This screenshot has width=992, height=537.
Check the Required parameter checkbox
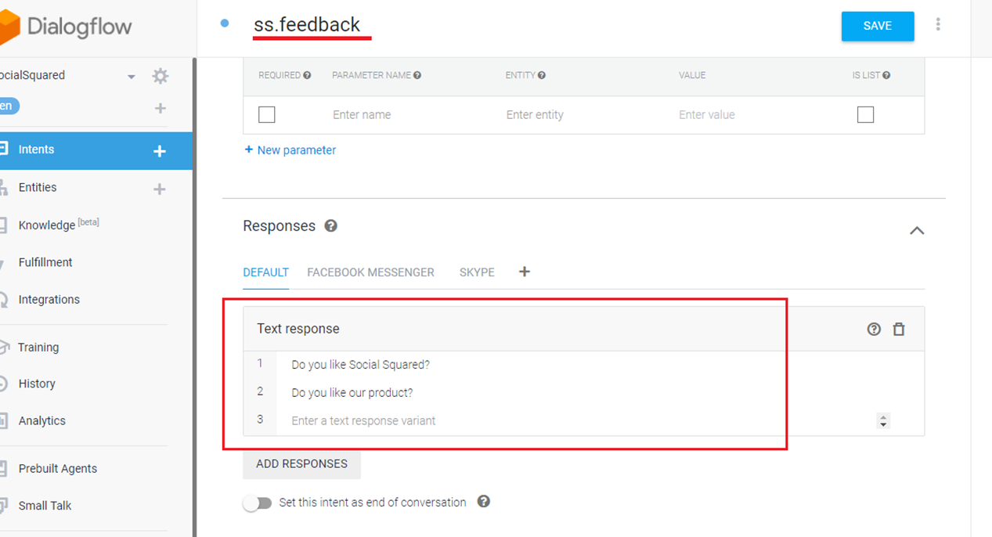(x=267, y=115)
